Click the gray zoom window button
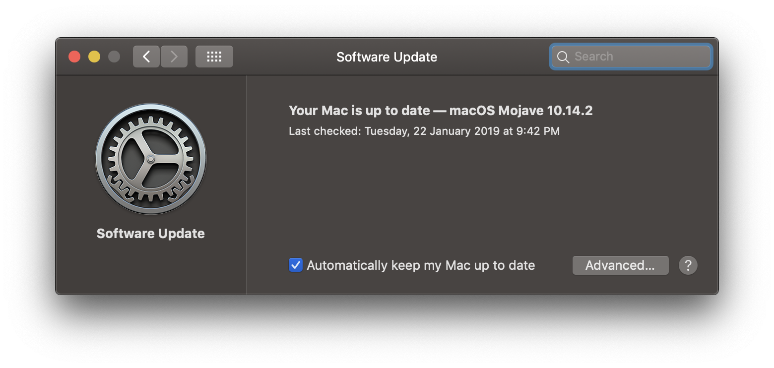The width and height of the screenshot is (774, 368). [x=114, y=57]
